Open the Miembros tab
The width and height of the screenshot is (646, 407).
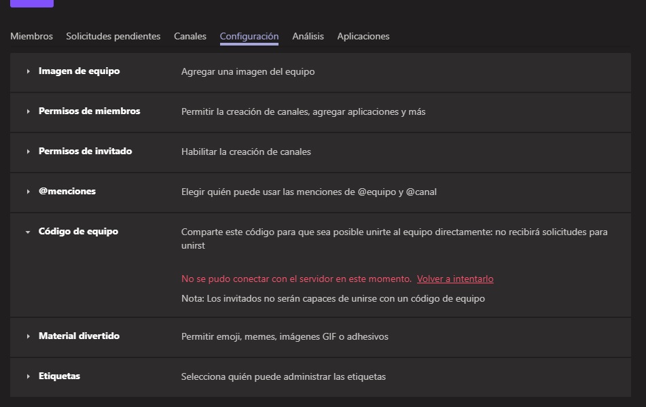[x=31, y=36]
